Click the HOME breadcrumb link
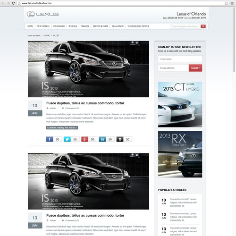236x236 pixels. [x=47, y=35]
